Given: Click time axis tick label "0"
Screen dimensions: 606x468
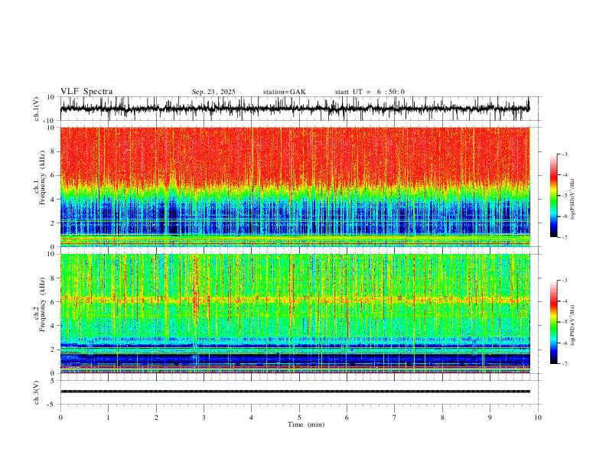Looking at the screenshot, I should (x=60, y=418).
